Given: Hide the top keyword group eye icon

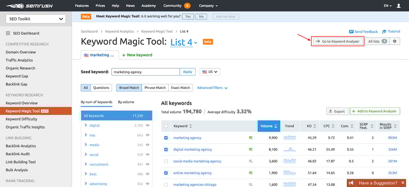Looking at the screenshot, I should point(148,135).
